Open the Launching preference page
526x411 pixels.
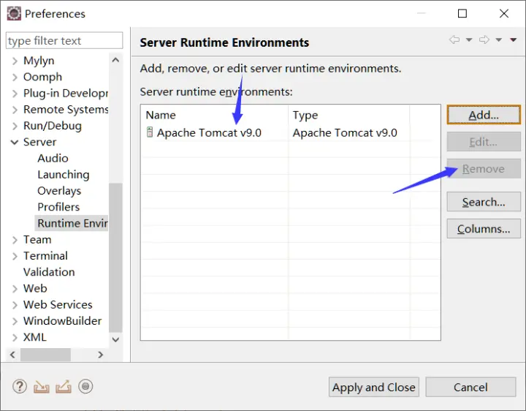click(63, 175)
